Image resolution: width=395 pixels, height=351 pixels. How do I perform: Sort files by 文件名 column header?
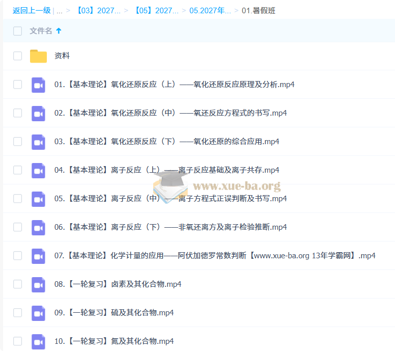click(x=41, y=31)
